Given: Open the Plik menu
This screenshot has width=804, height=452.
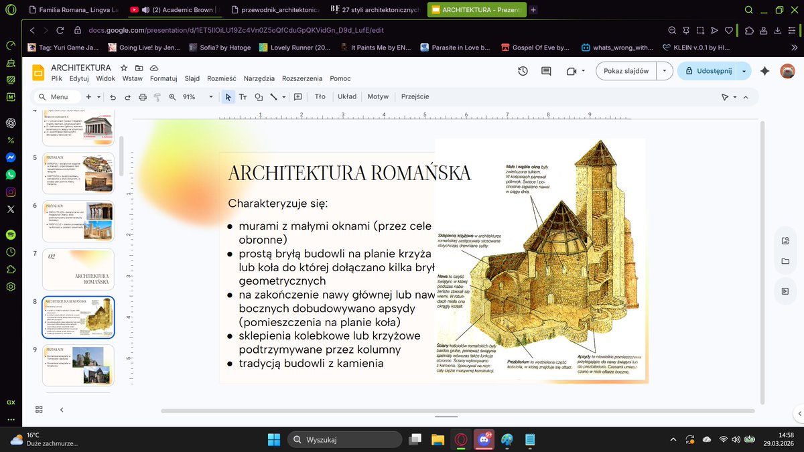Looking at the screenshot, I should [x=57, y=78].
